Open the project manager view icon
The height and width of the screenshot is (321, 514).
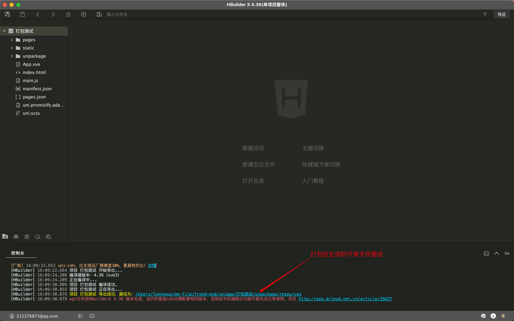(x=5, y=236)
